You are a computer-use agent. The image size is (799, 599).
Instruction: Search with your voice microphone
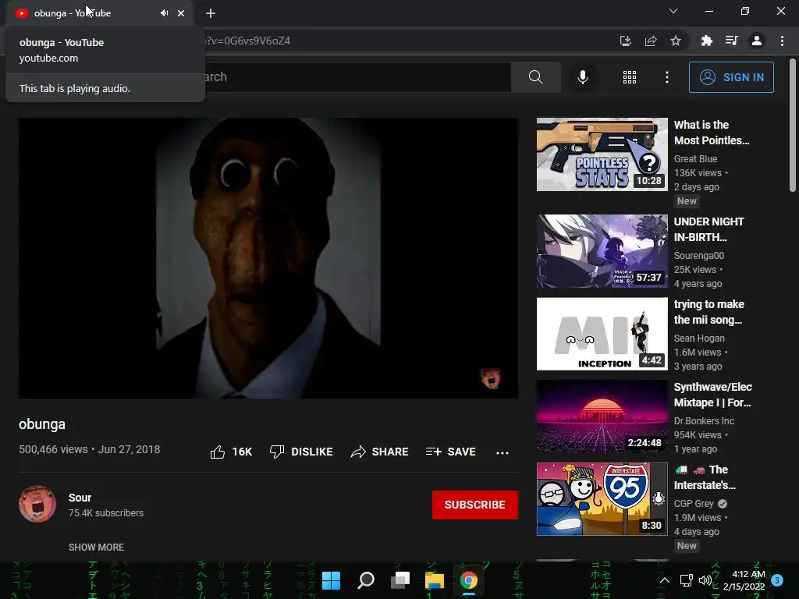coord(583,77)
